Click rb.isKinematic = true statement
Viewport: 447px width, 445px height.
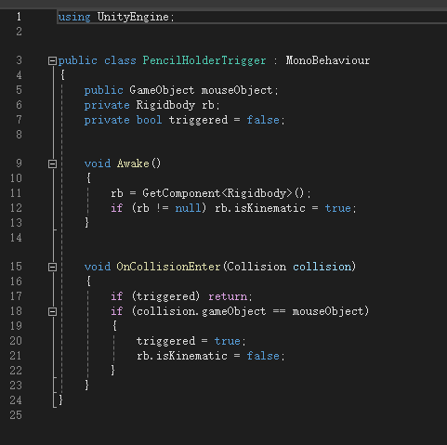tap(285, 208)
